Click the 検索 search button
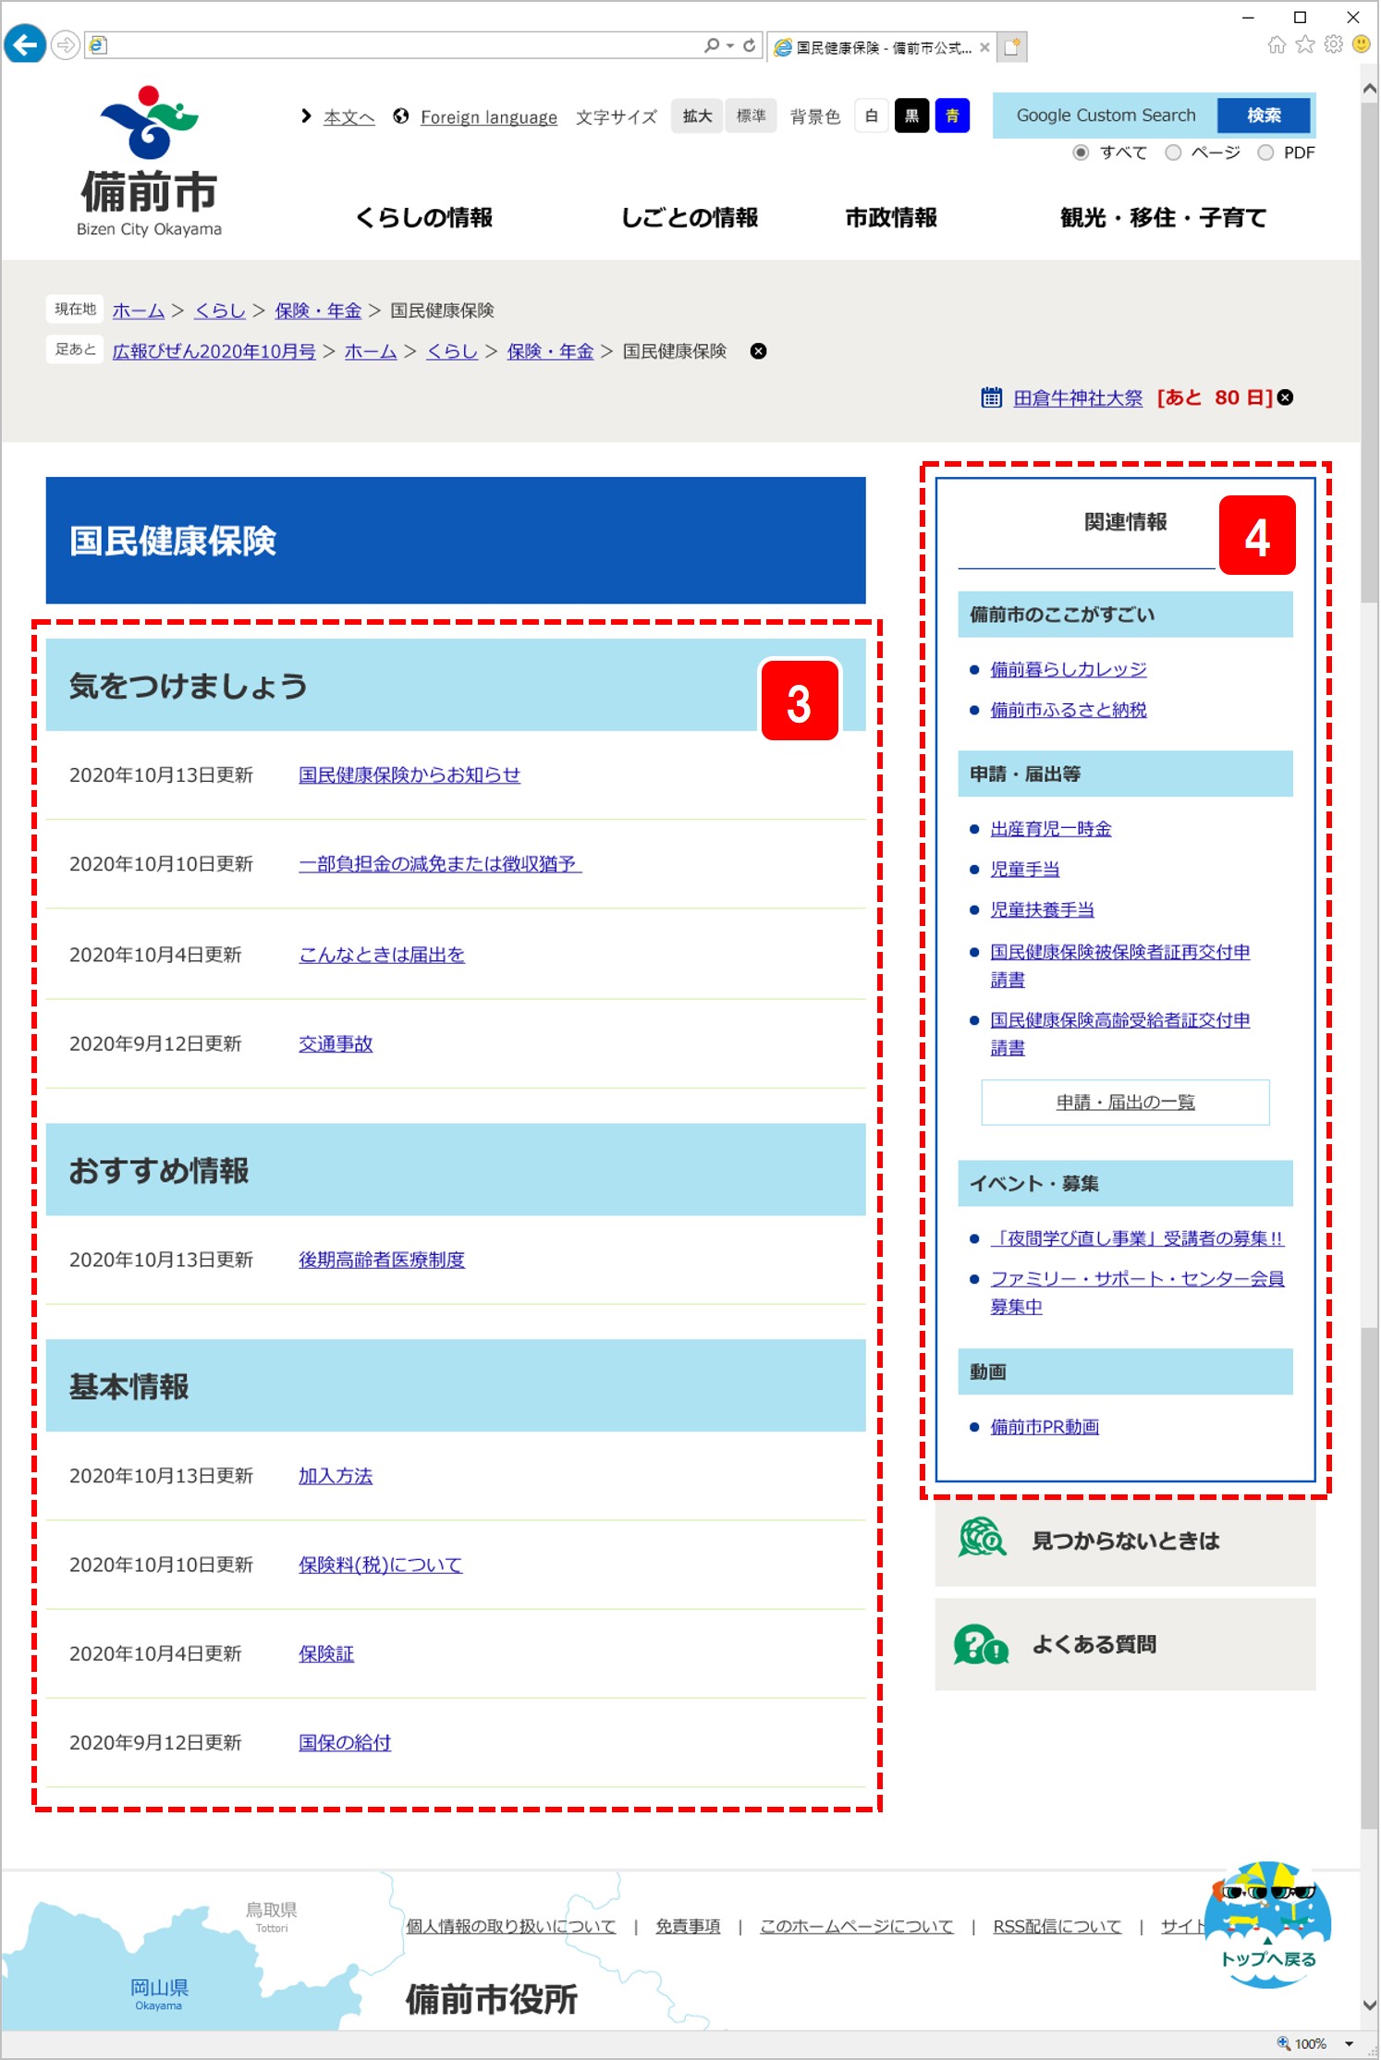 pos(1264,116)
